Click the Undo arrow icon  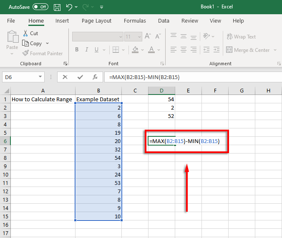click(70, 7)
